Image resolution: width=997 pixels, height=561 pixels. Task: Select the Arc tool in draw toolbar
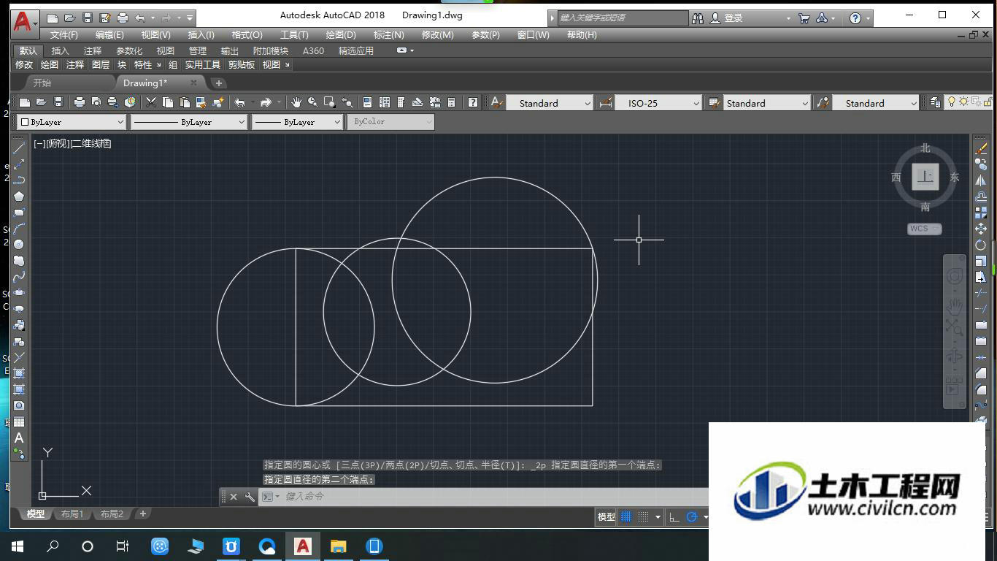pos(19,228)
